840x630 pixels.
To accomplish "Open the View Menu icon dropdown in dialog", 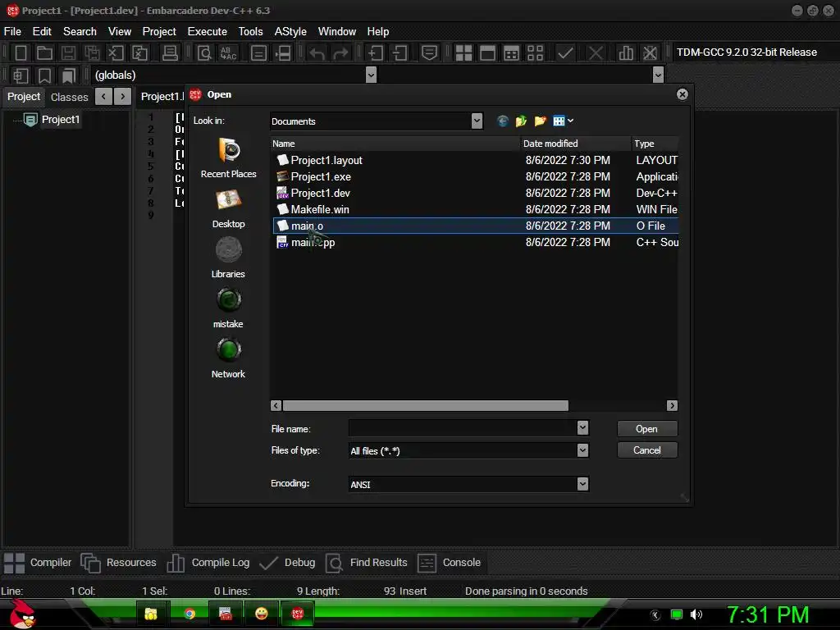I will click(x=563, y=121).
